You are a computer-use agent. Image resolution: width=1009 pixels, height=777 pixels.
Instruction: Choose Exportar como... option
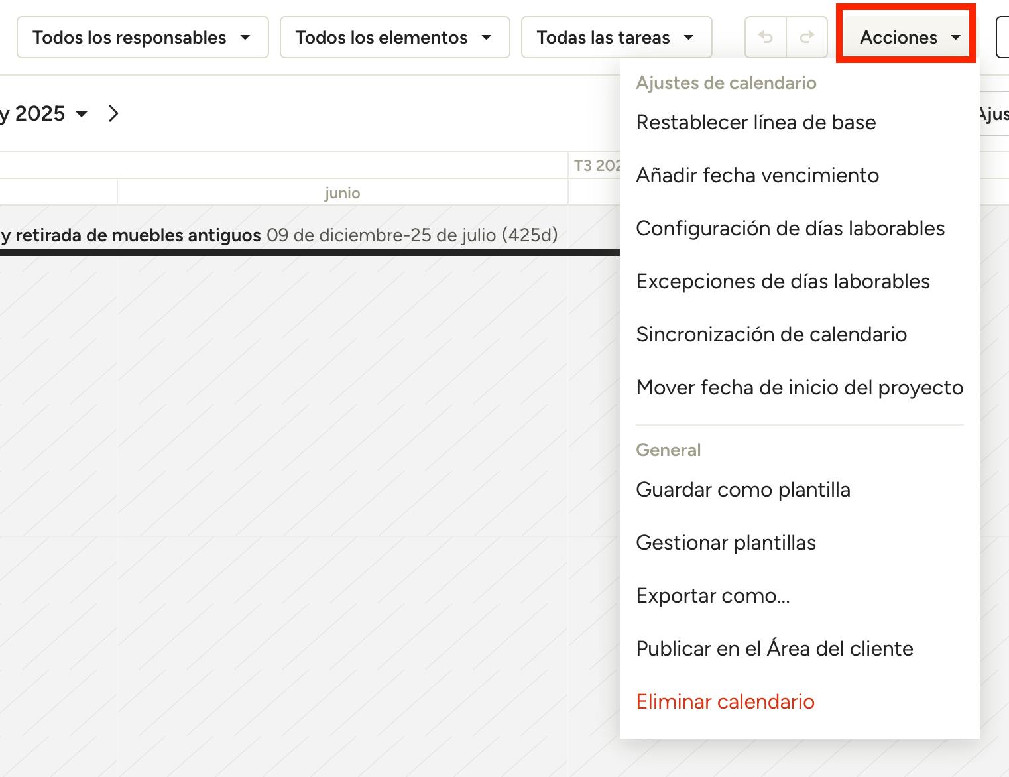click(713, 596)
